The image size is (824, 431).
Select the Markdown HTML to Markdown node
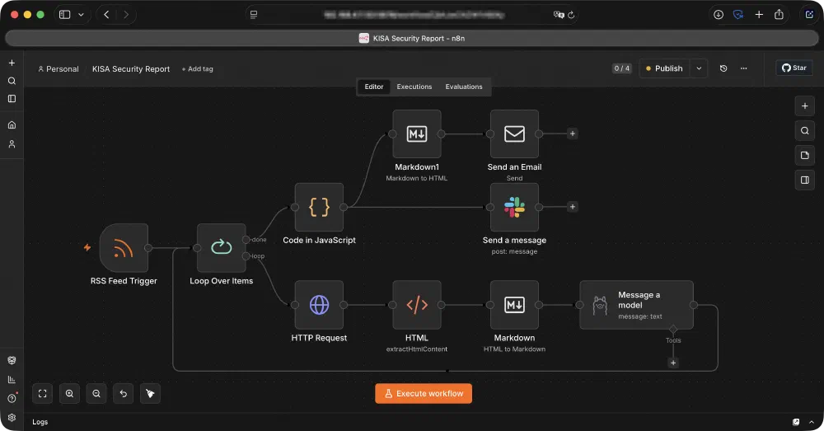[514, 305]
